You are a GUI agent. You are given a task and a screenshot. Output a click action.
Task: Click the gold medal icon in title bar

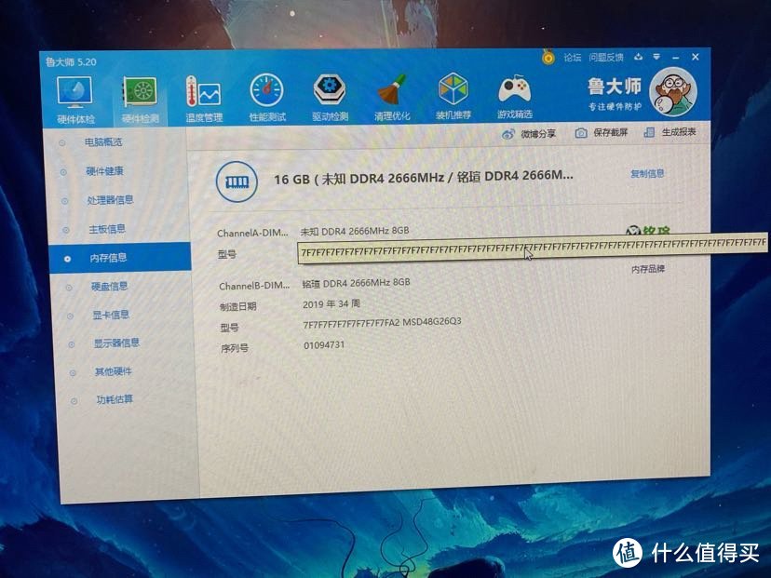548,58
